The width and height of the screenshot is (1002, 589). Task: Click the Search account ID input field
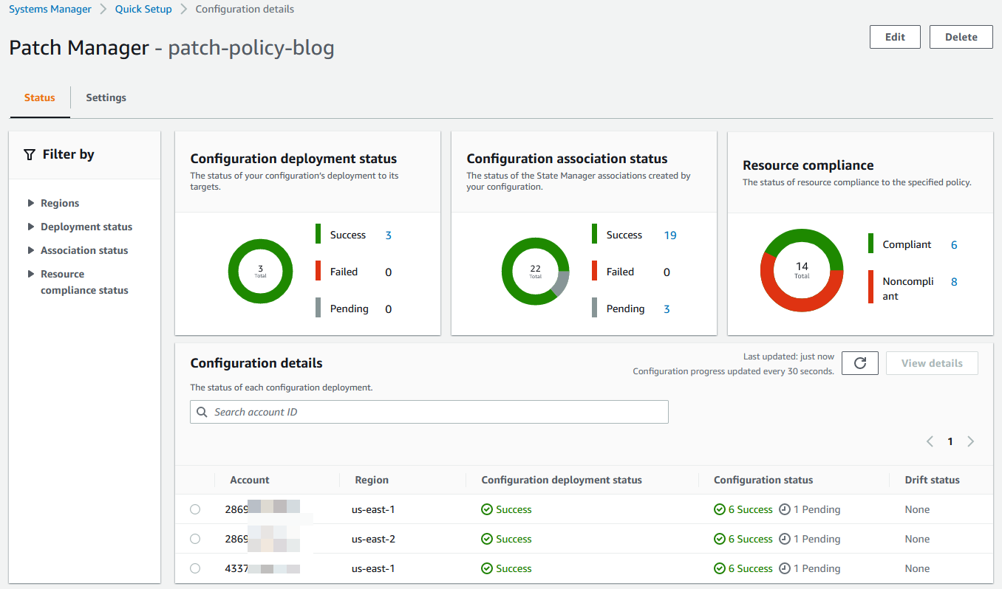tap(429, 411)
